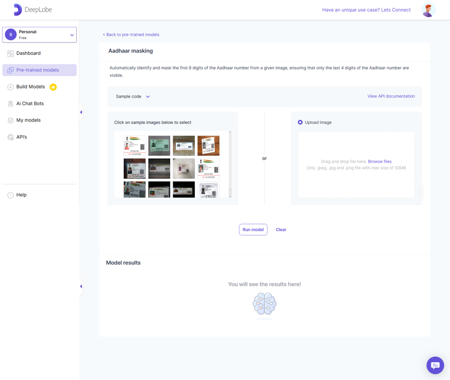Image resolution: width=450 pixels, height=380 pixels.
Task: Select the second sample image in top row
Action: [x=159, y=146]
